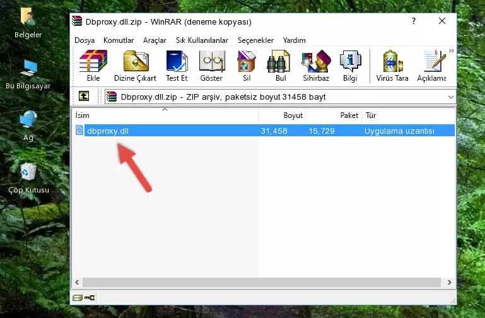Open the Sihirbaz wizard icon
This screenshot has width=485, height=318.
(x=316, y=66)
